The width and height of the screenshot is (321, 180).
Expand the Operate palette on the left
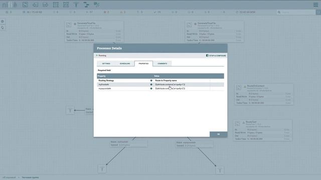(x=3, y=27)
